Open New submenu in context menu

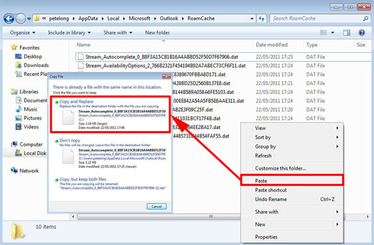[292, 225]
